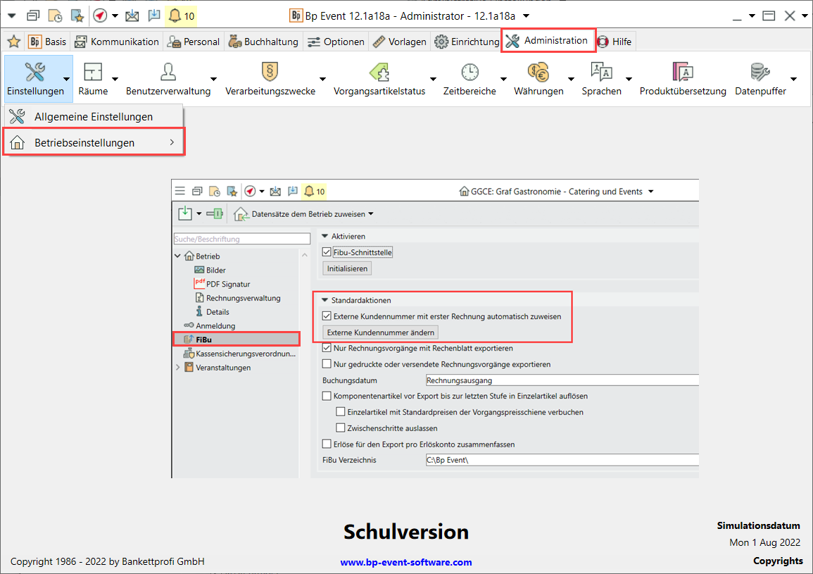Select Betriebseinstellungen menu entry
This screenshot has width=813, height=574.
click(84, 143)
